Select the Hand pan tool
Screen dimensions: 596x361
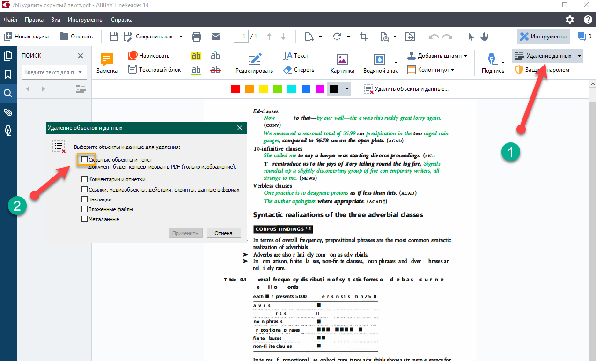(484, 37)
